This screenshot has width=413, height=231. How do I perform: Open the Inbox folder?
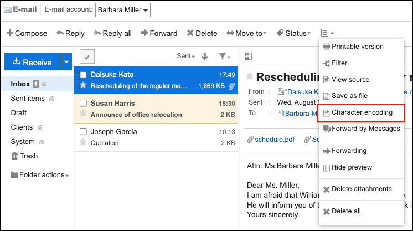20,84
